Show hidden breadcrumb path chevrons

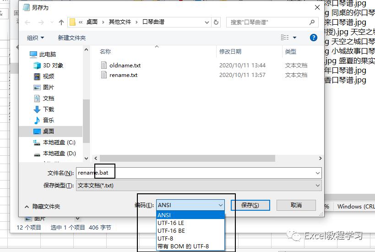point(81,22)
